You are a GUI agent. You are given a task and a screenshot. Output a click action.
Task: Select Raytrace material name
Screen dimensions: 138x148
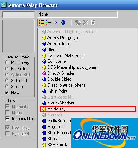click(x=56, y=127)
